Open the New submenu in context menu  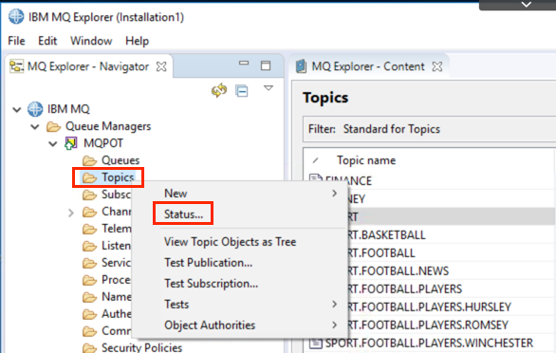pos(239,194)
